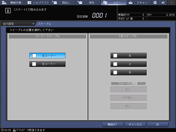Click the store (保存) disk icon
Screen dimensions: 176x132
(x=80, y=2)
